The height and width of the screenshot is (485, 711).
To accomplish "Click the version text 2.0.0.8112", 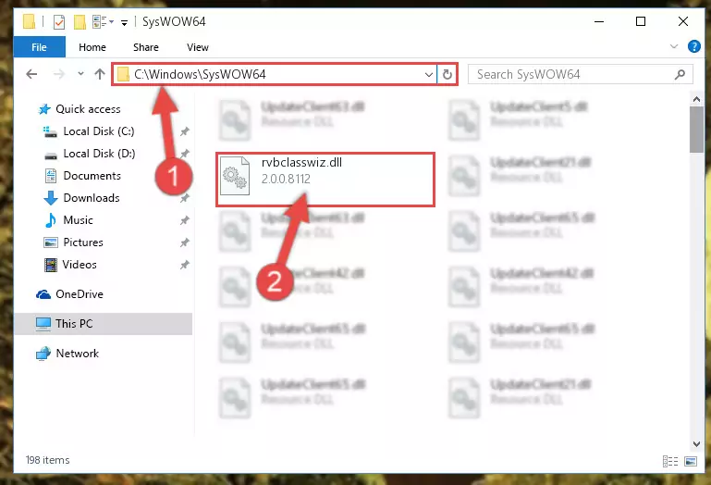I will [x=286, y=179].
